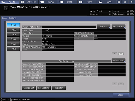Click the 40-49g/m2 Weight value
The width and height of the screenshot is (135, 101).
coord(58,36)
